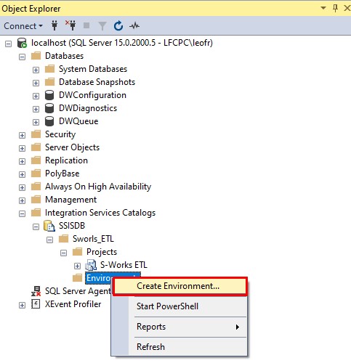The image size is (351, 363).
Task: Expand the Management folder
Action: coord(22,200)
